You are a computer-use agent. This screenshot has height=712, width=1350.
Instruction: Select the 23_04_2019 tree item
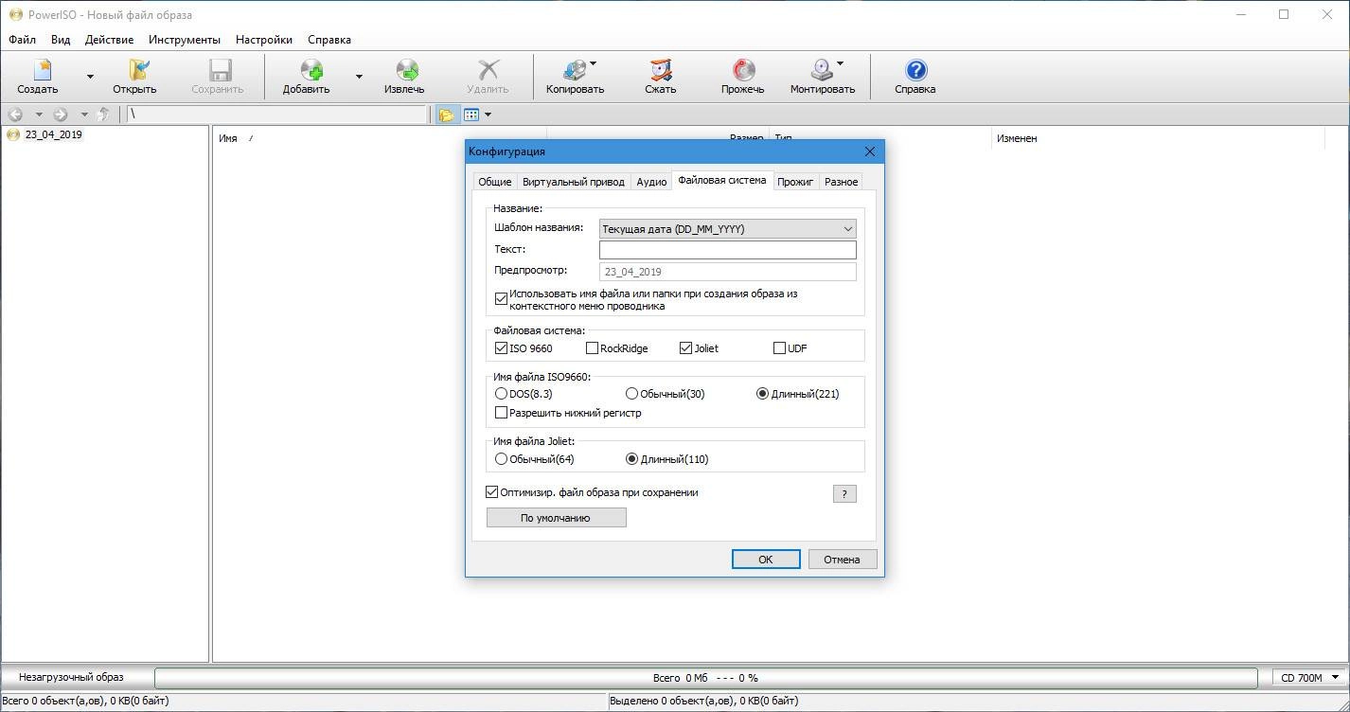[53, 134]
